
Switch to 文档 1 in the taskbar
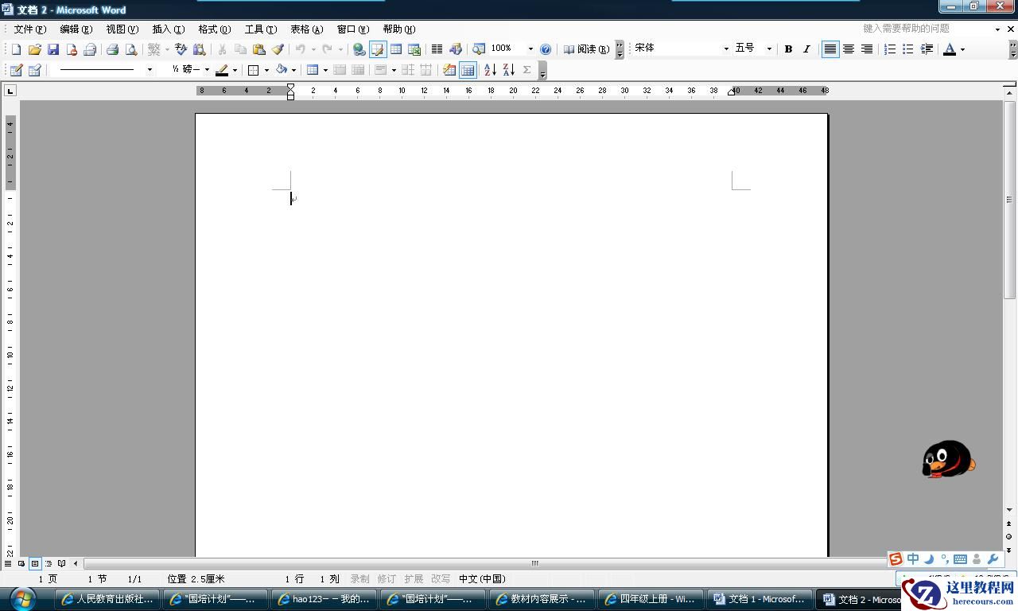click(761, 599)
